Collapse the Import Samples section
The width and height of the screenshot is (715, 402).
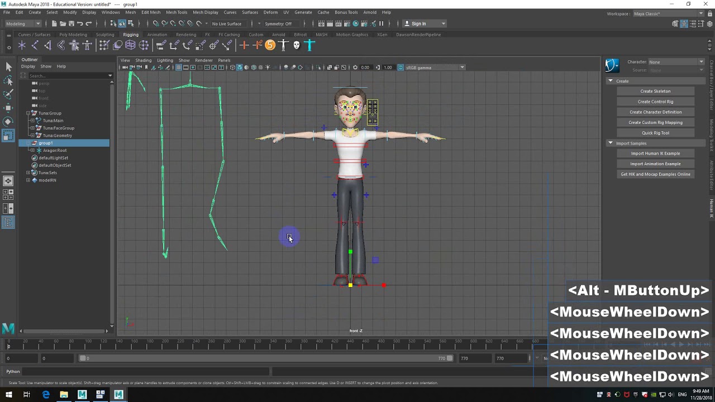tap(611, 143)
